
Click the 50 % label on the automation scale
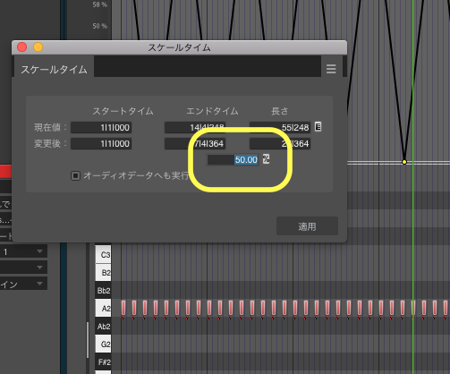[x=99, y=26]
